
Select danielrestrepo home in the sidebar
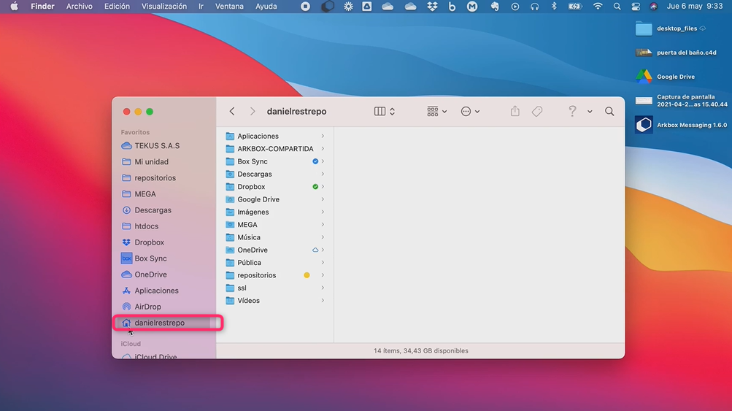(x=159, y=323)
